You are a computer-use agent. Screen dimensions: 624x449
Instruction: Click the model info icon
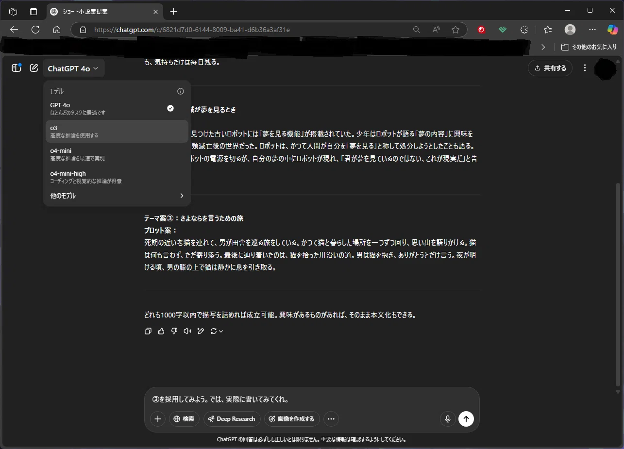(x=181, y=91)
